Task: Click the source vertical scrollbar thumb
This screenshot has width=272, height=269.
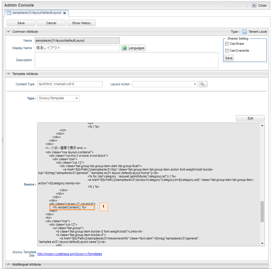Action: [x=262, y=212]
